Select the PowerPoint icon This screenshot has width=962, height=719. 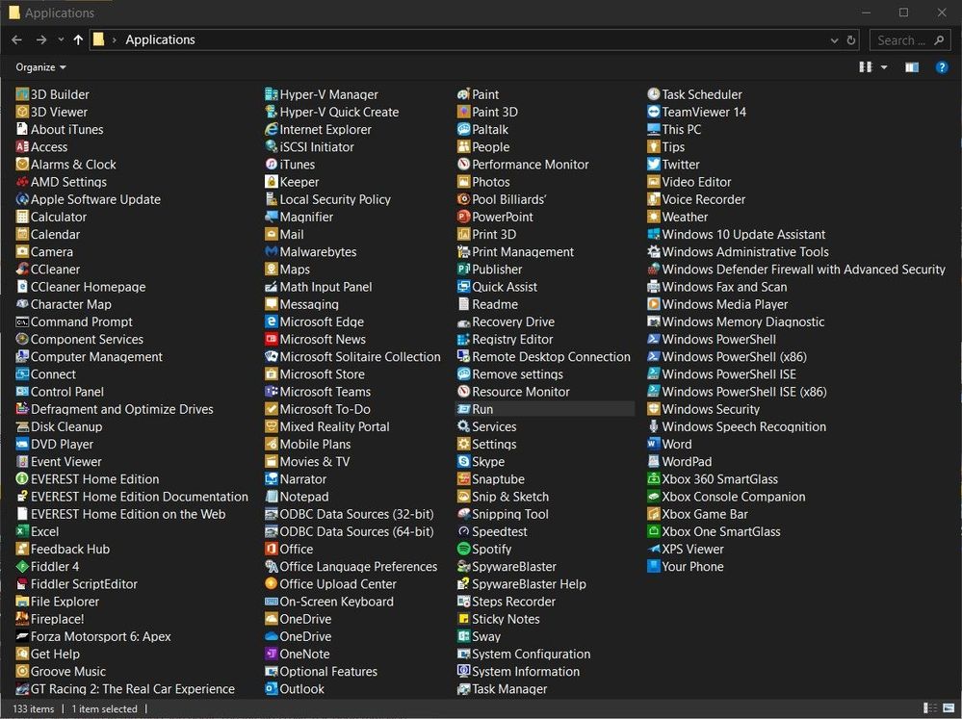tap(464, 218)
